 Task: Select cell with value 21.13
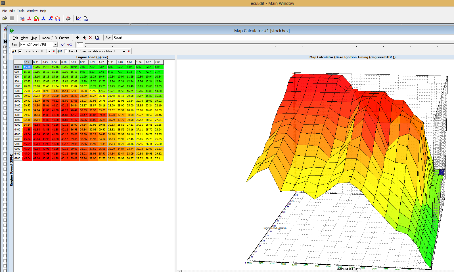click(121, 96)
